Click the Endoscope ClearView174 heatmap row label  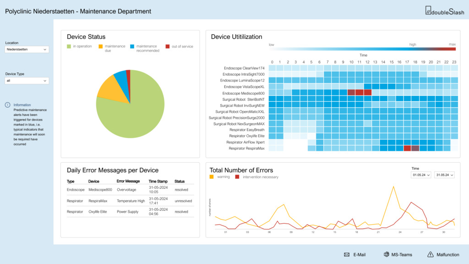click(244, 68)
